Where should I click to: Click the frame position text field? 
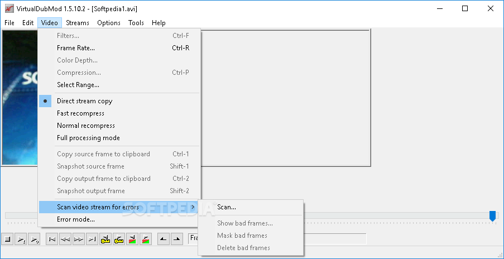(277, 239)
